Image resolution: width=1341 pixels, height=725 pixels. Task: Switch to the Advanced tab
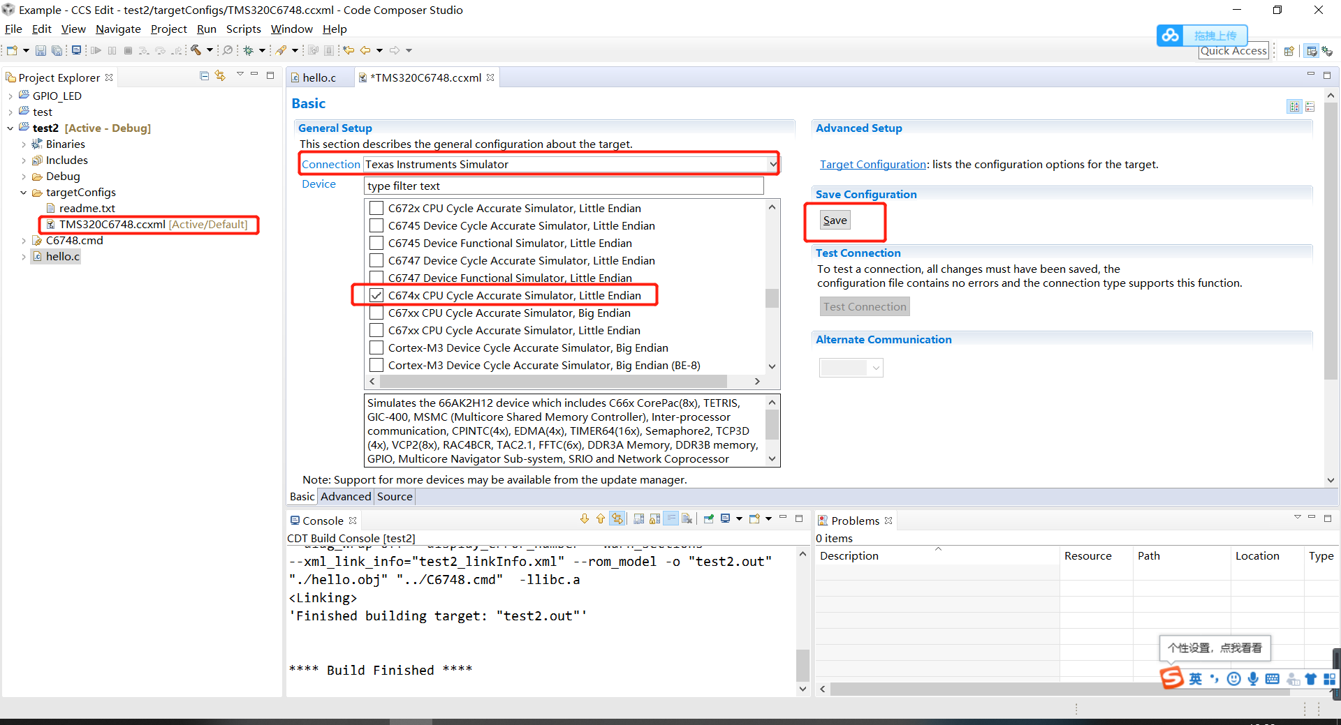pyautogui.click(x=346, y=496)
